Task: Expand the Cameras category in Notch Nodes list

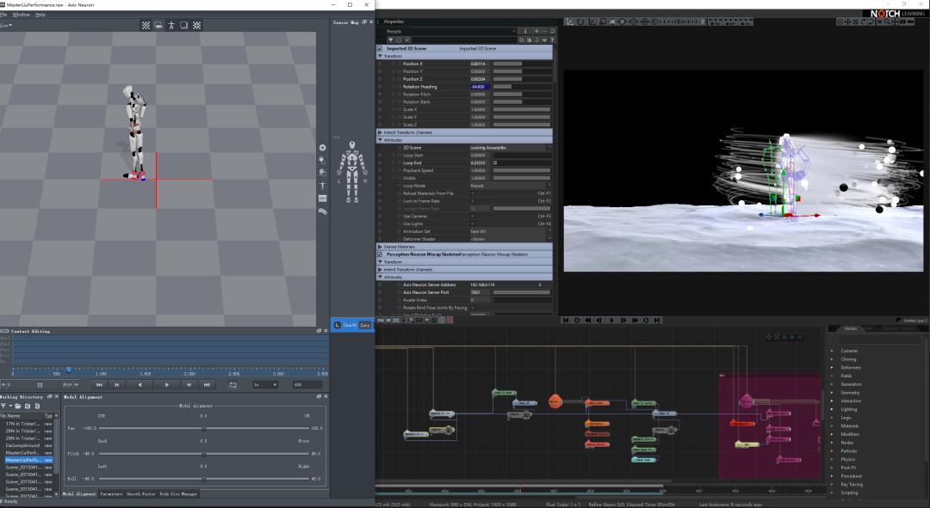Action: 832,351
